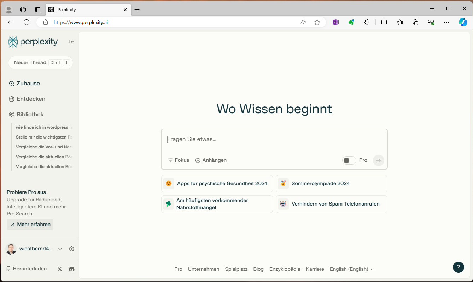
Task: Open thread 'Vergleiche die Vor- und Nac'
Action: [44, 147]
